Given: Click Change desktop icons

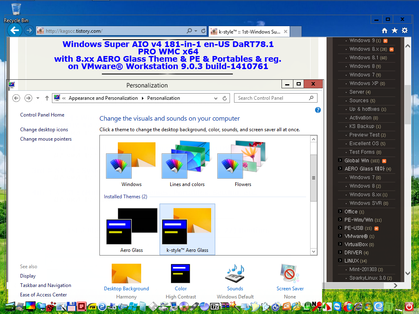Looking at the screenshot, I should pos(44,130).
